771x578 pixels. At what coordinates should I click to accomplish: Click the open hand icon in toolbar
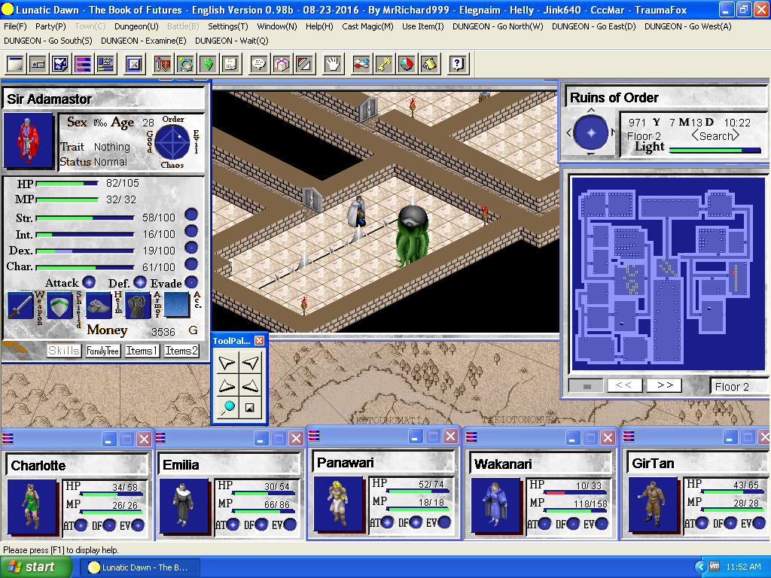pos(333,64)
